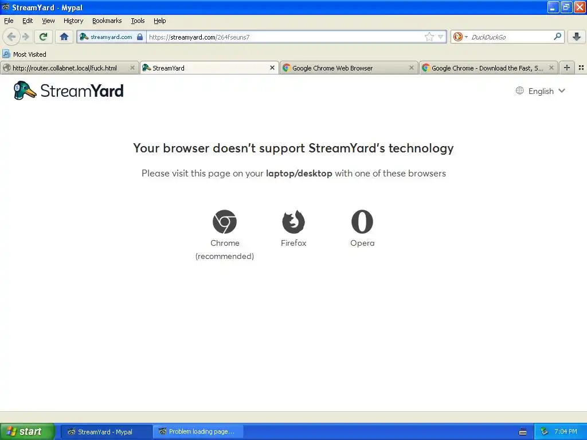The width and height of the screenshot is (587, 440).
Task: Open the URL history dropdown arrow
Action: pos(441,37)
